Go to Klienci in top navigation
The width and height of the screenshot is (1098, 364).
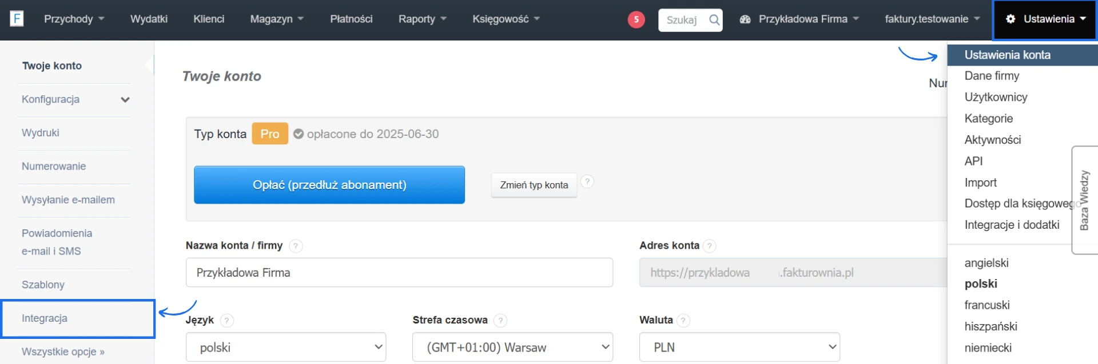pos(209,19)
